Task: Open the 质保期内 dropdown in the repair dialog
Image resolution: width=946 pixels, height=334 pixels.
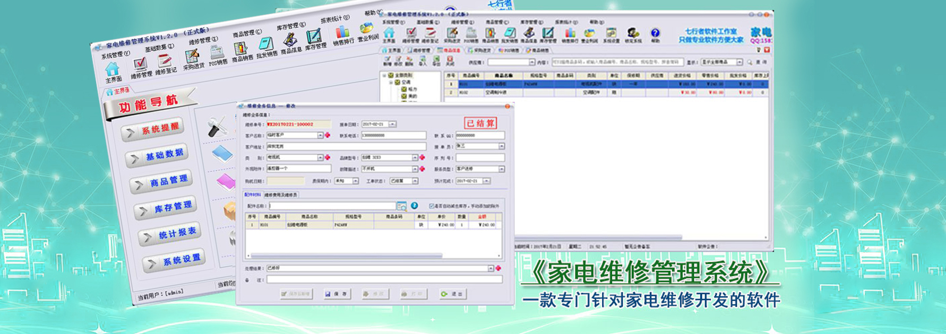Action: point(355,181)
